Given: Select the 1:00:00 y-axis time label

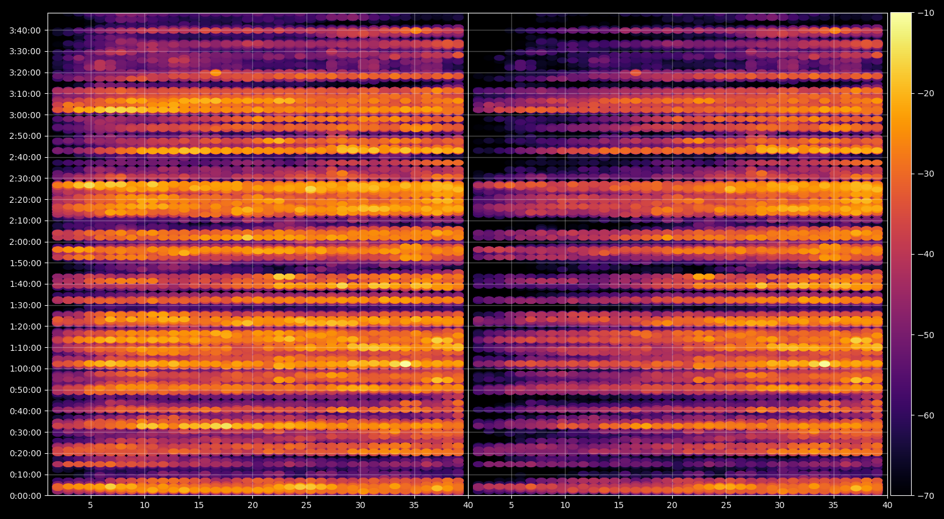Looking at the screenshot, I should pyautogui.click(x=25, y=369).
